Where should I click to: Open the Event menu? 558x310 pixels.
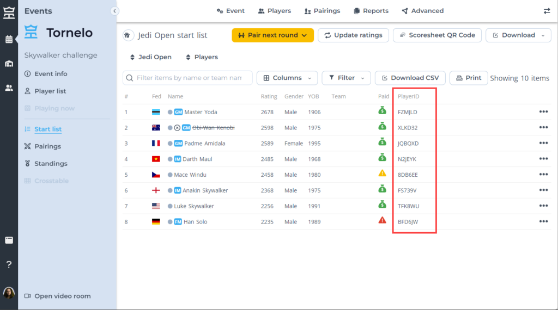pyautogui.click(x=231, y=11)
